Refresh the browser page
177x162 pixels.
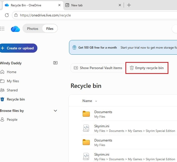point(7,15)
